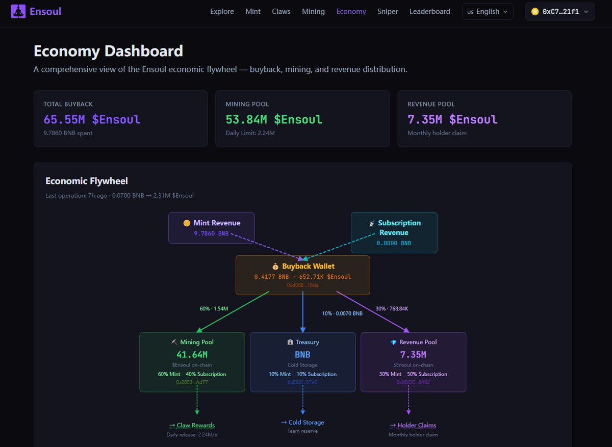
Task: Click '40% Subscription' in the Mining Pool node
Action: pyautogui.click(x=206, y=374)
